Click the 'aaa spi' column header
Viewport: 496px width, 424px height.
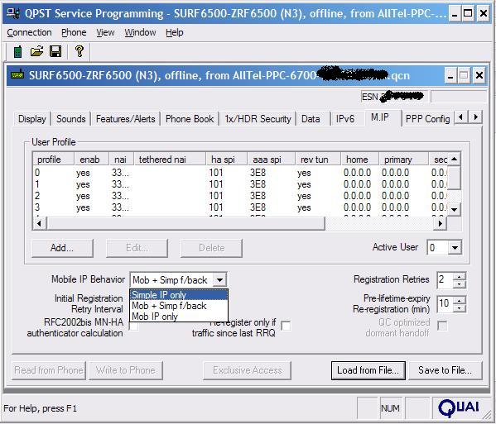[x=271, y=160]
